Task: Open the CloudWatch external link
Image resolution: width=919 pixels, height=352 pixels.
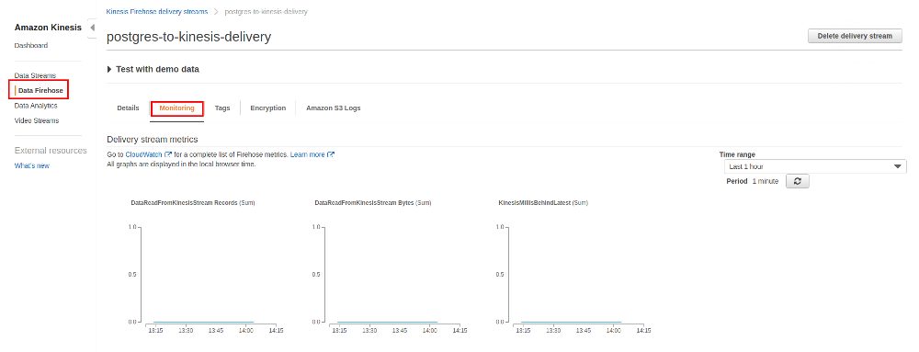Action: click(x=148, y=154)
